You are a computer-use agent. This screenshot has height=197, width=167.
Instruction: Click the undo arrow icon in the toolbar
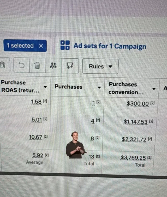pos(21,65)
